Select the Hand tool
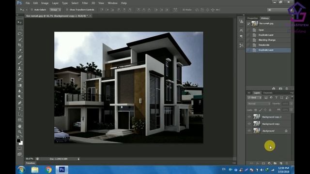 tap(19, 126)
